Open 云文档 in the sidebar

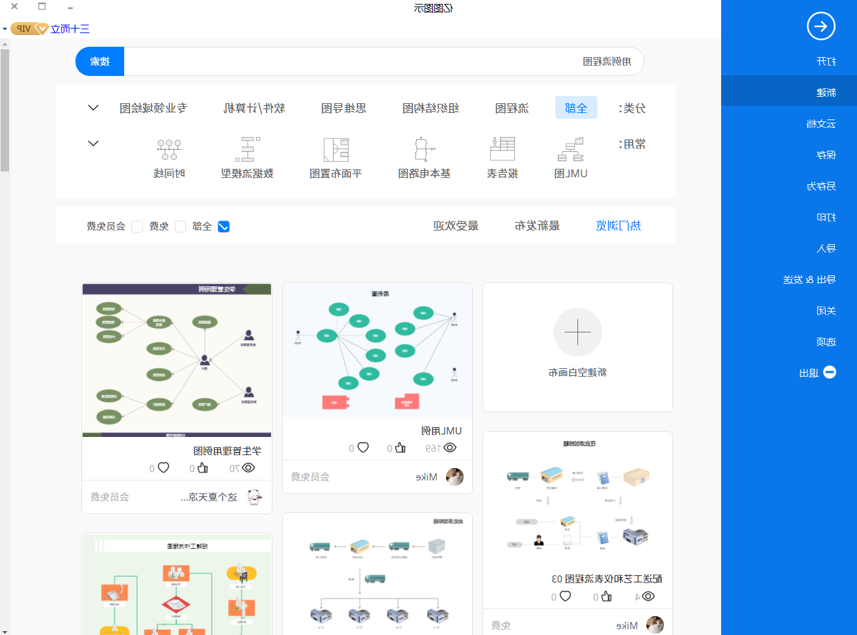tap(821, 124)
